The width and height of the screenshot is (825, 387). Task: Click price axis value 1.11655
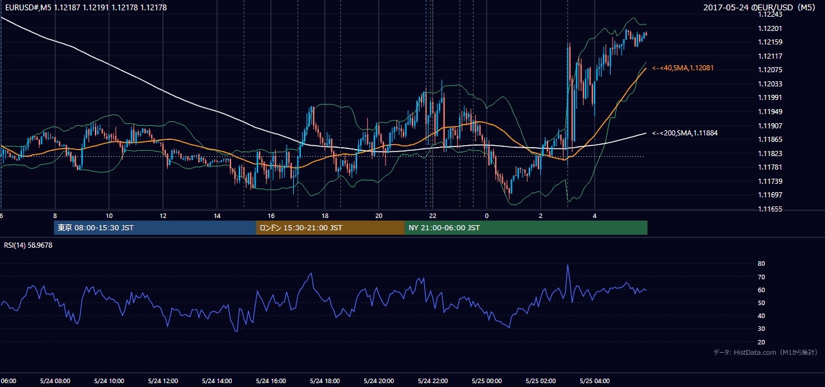tap(770, 209)
